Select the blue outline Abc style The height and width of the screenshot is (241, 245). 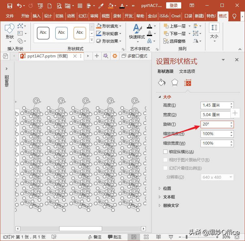click(61, 33)
